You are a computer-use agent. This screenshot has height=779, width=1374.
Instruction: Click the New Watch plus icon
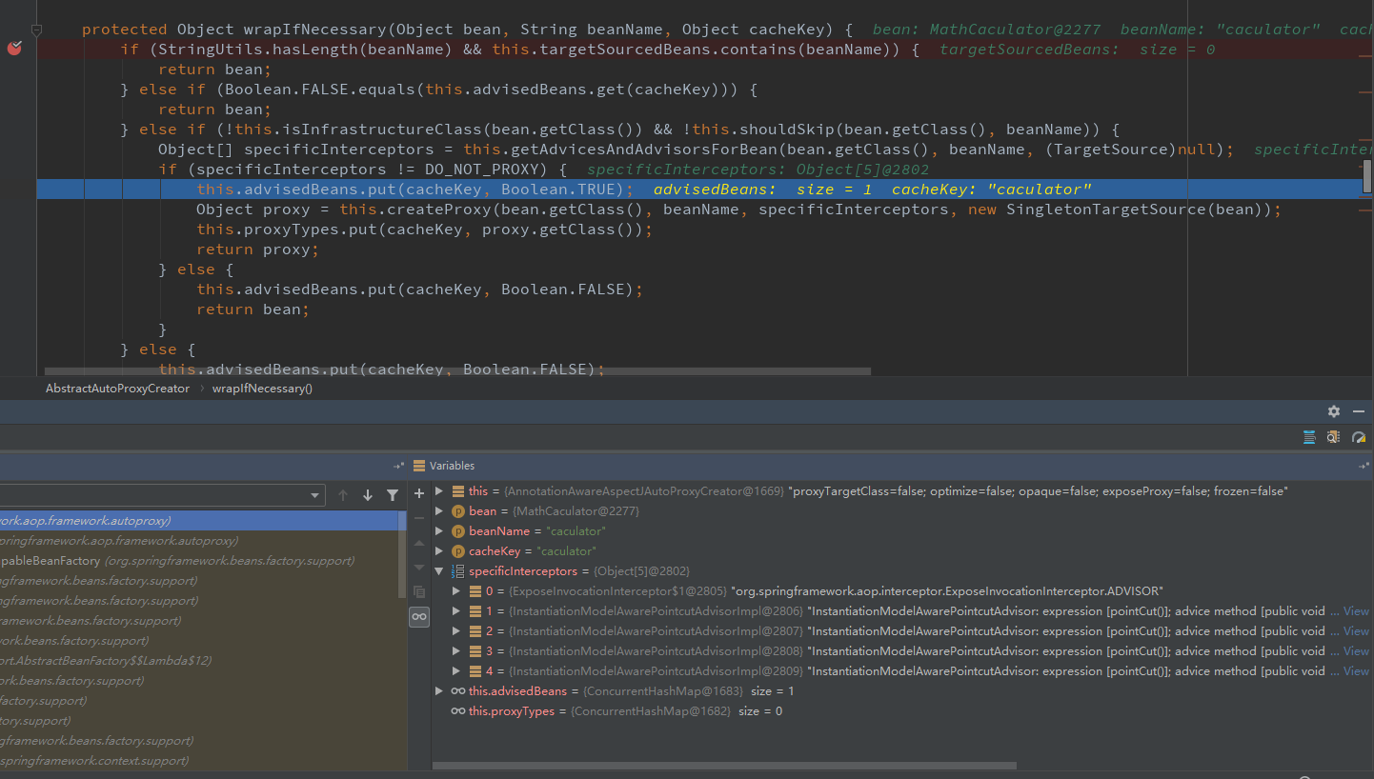(x=418, y=493)
